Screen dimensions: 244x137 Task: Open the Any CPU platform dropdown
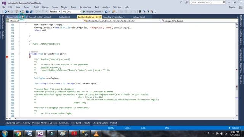pos(71,11)
